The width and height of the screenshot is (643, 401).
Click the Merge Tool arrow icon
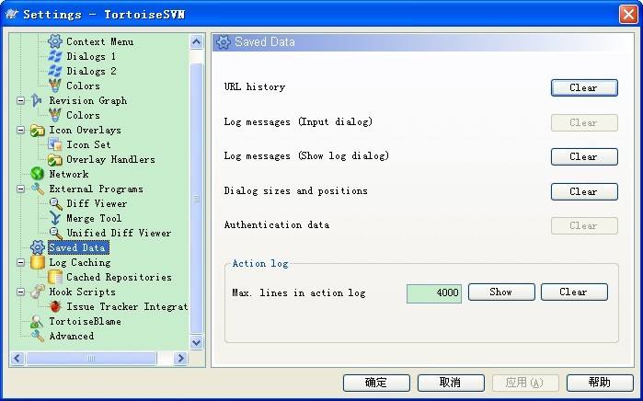[55, 219]
